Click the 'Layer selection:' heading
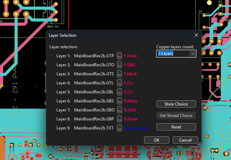231x160 pixels. pyautogui.click(x=63, y=47)
